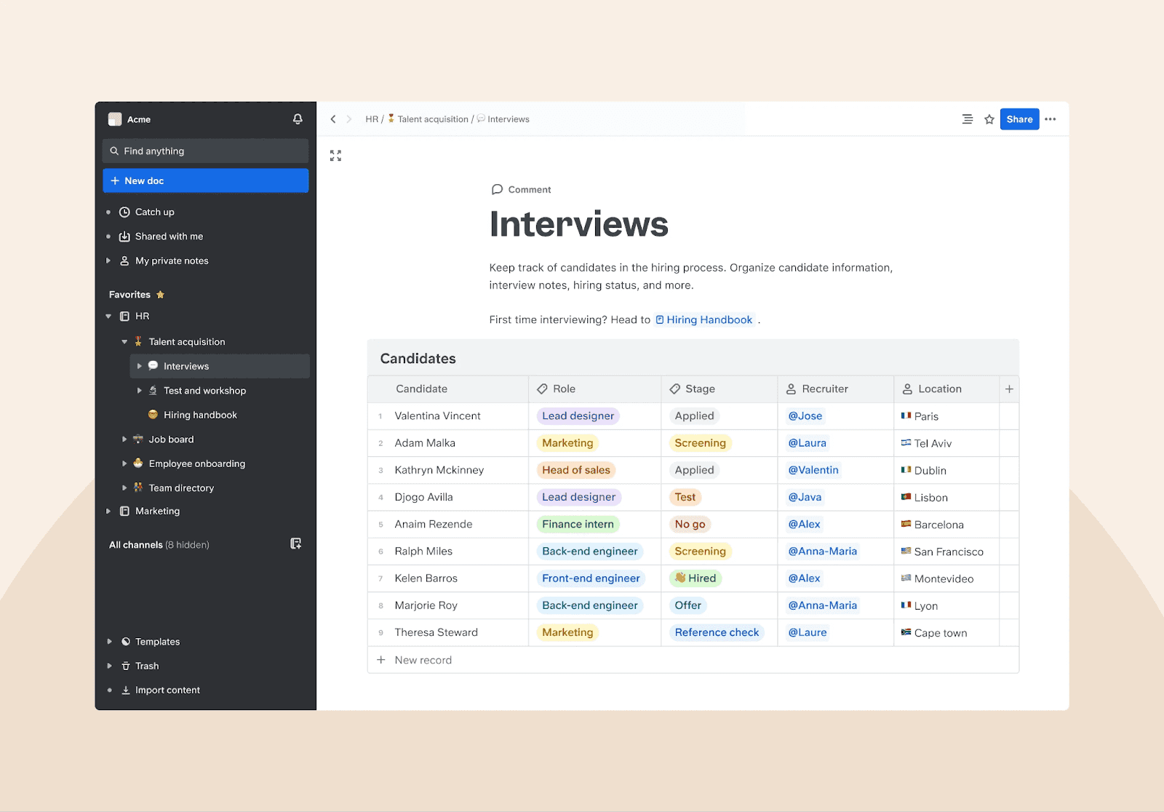Expand the Marketing channel in the sidebar
1164x812 pixels.
pos(108,511)
